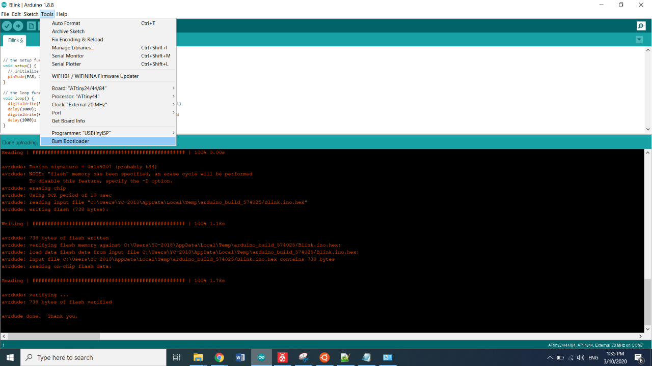Open the red ladybug app on the taskbar
652x366 pixels.
(x=282, y=357)
